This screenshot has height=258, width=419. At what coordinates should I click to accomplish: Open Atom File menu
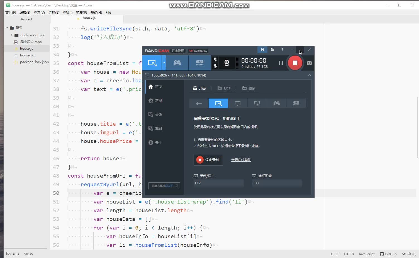[108, 13]
